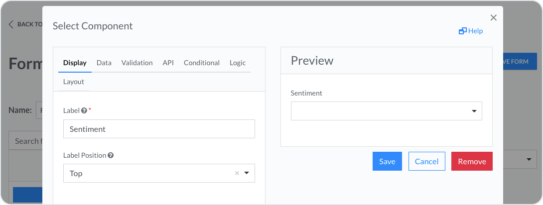Focus the Label text field
543x205 pixels.
pos(159,129)
